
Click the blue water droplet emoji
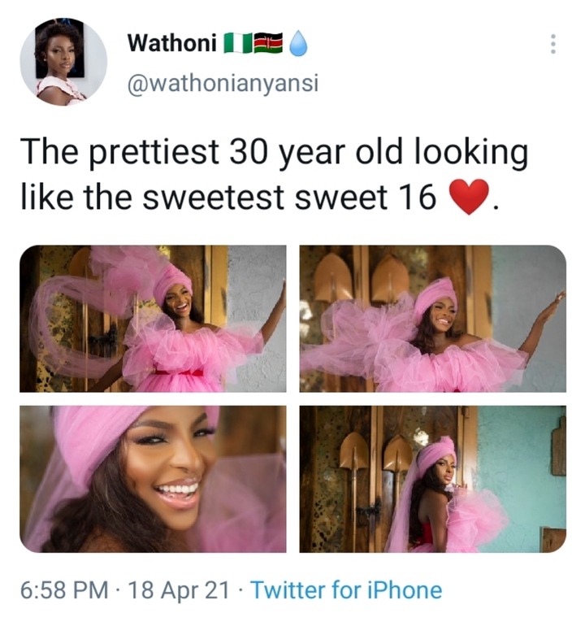[298, 44]
